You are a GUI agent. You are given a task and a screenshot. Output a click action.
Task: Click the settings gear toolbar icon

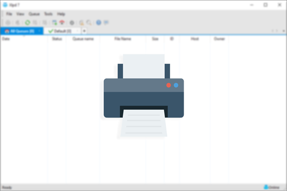72,22
